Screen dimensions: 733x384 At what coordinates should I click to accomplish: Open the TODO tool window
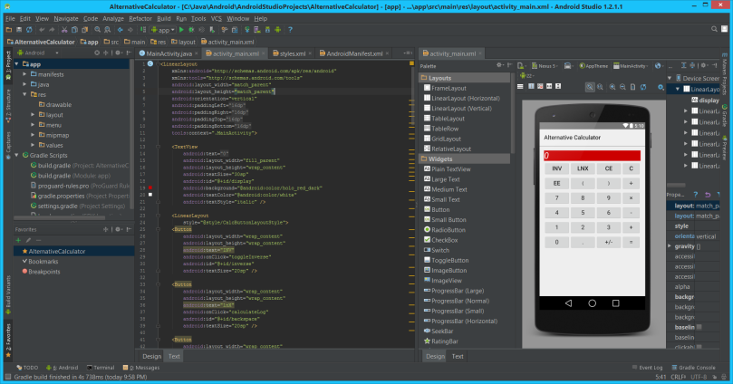coord(27,368)
